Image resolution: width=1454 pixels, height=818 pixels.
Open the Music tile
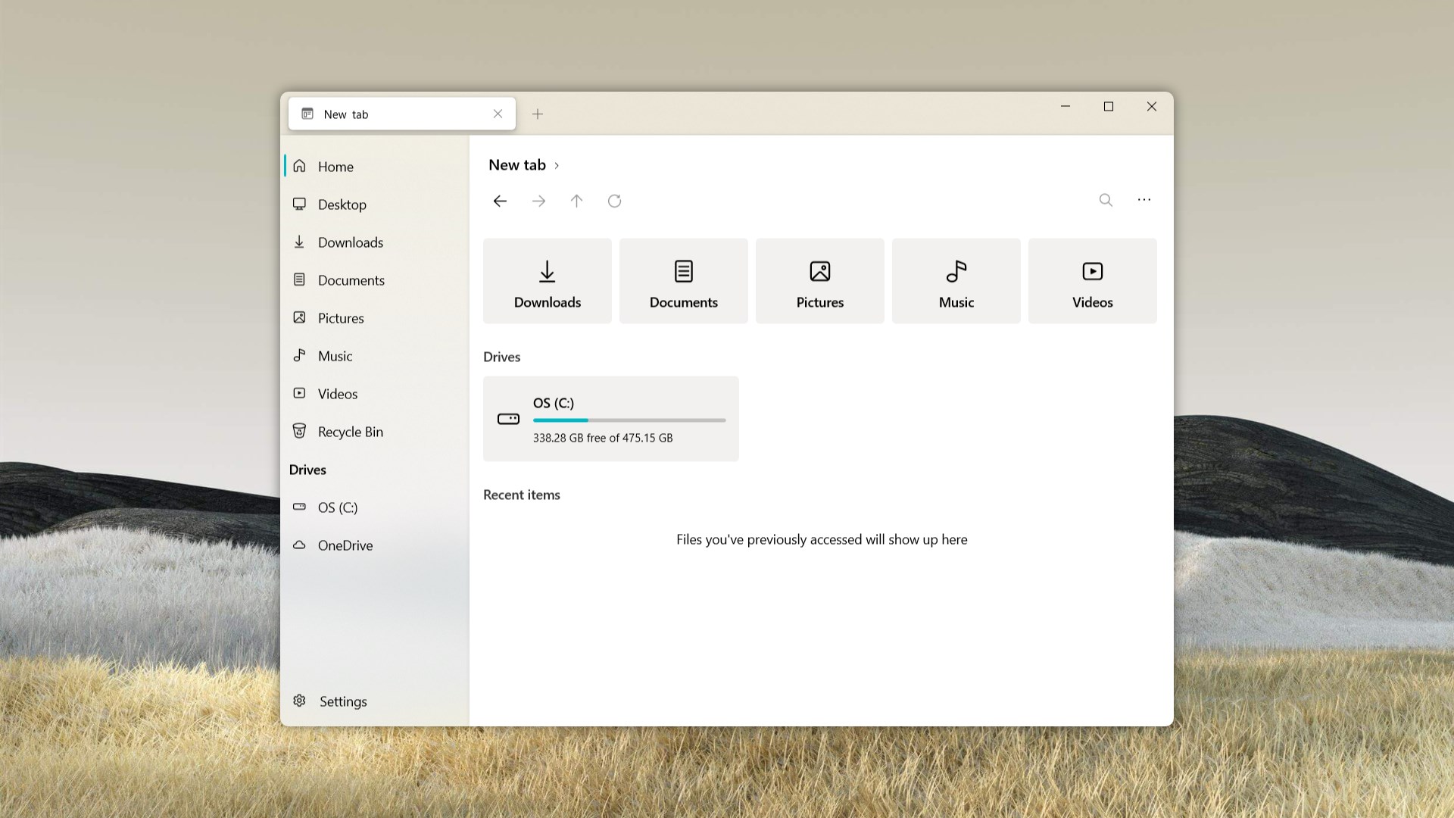point(956,280)
